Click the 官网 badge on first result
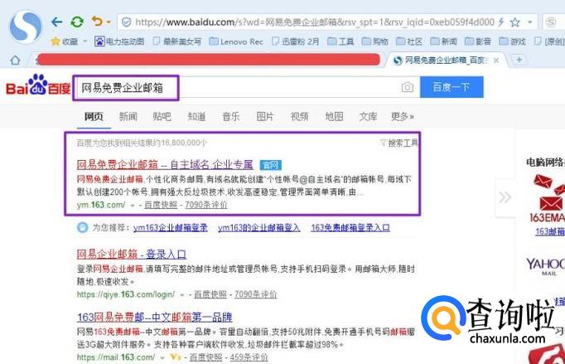This screenshot has width=565, height=364. tap(271, 165)
